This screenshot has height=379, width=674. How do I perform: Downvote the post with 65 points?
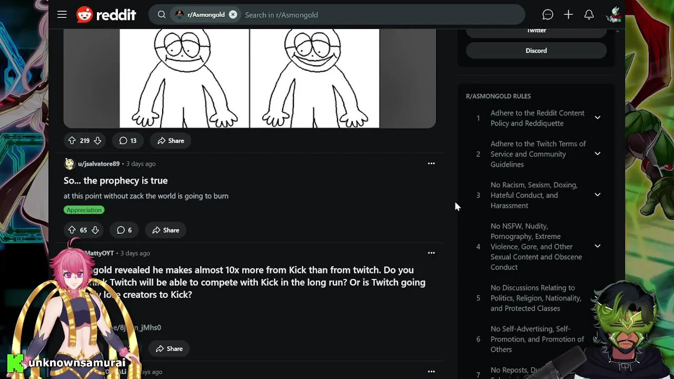[x=95, y=230]
